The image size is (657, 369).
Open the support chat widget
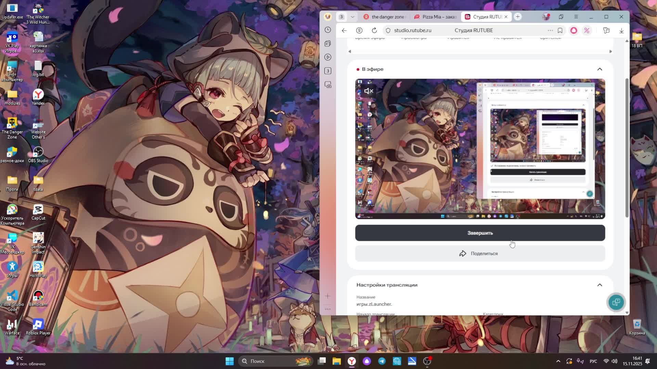[616, 302]
